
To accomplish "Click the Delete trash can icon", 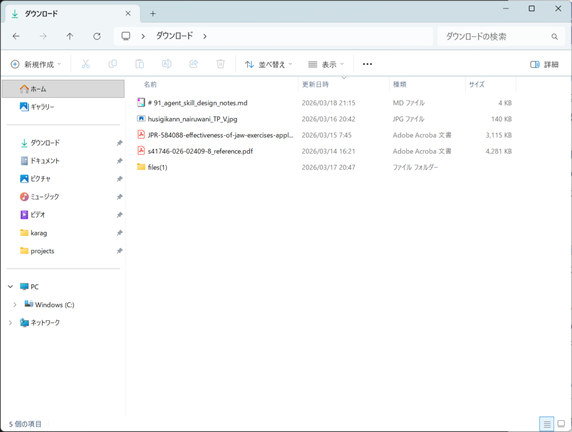I will tap(221, 64).
